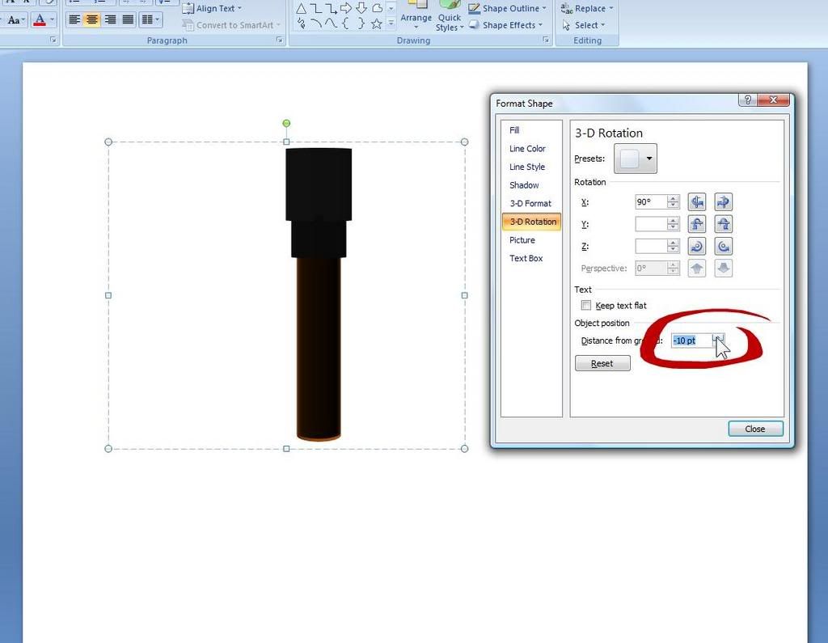
Task: Open the Shape Outline menu
Action: [x=508, y=8]
